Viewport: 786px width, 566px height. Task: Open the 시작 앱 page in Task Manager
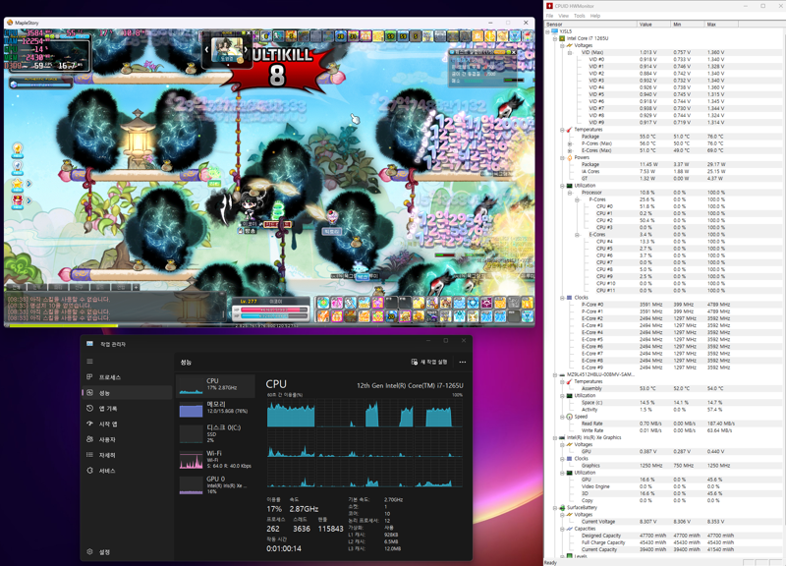point(128,424)
